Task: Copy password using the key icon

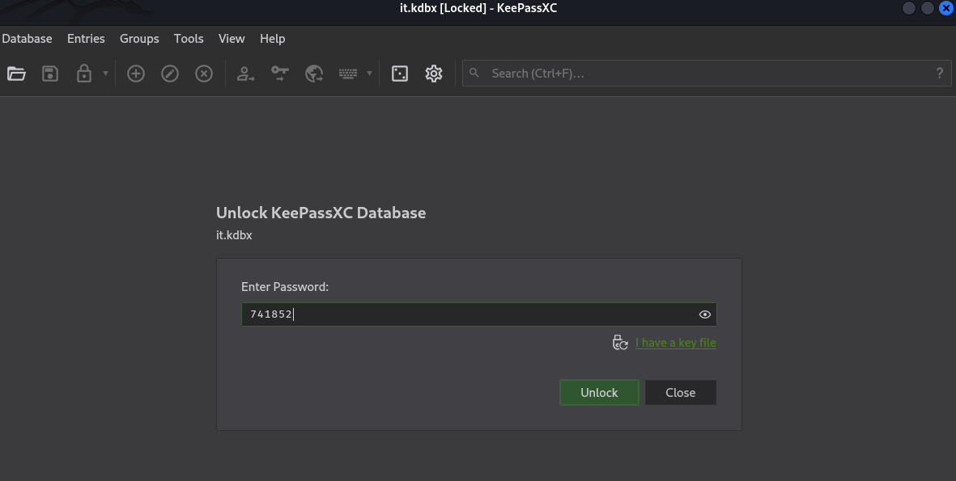Action: [x=280, y=74]
